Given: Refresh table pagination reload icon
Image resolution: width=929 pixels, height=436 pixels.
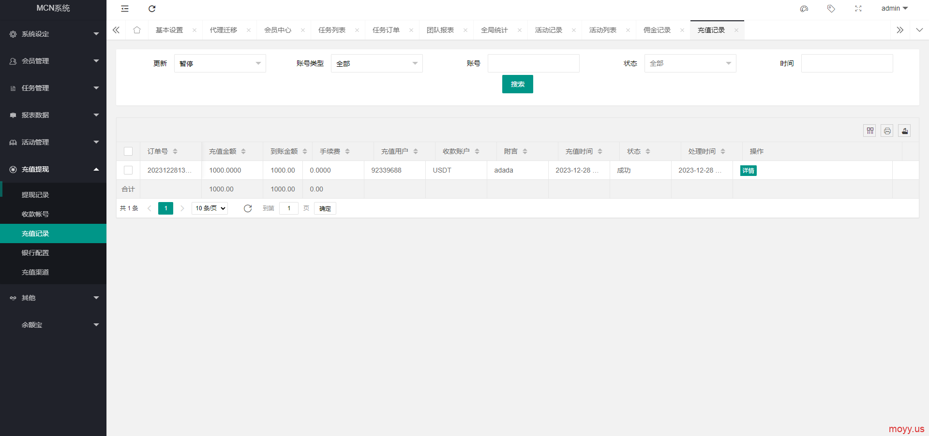Looking at the screenshot, I should pos(248,208).
